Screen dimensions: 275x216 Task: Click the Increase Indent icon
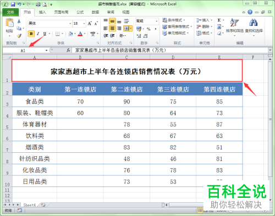point(112,36)
